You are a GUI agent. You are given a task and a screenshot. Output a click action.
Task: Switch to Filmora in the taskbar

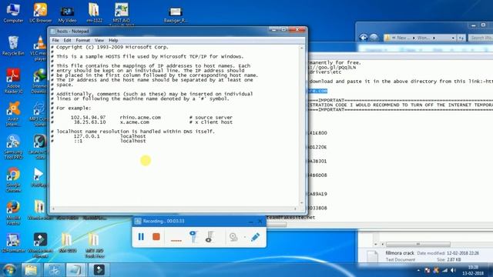coord(99,270)
